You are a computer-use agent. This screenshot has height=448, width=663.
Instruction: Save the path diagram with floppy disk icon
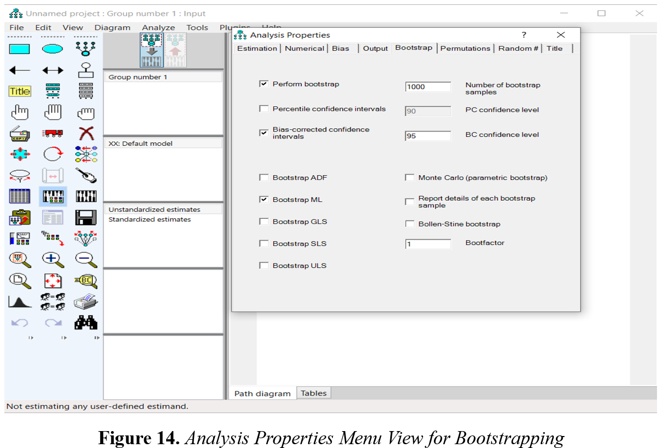86,218
